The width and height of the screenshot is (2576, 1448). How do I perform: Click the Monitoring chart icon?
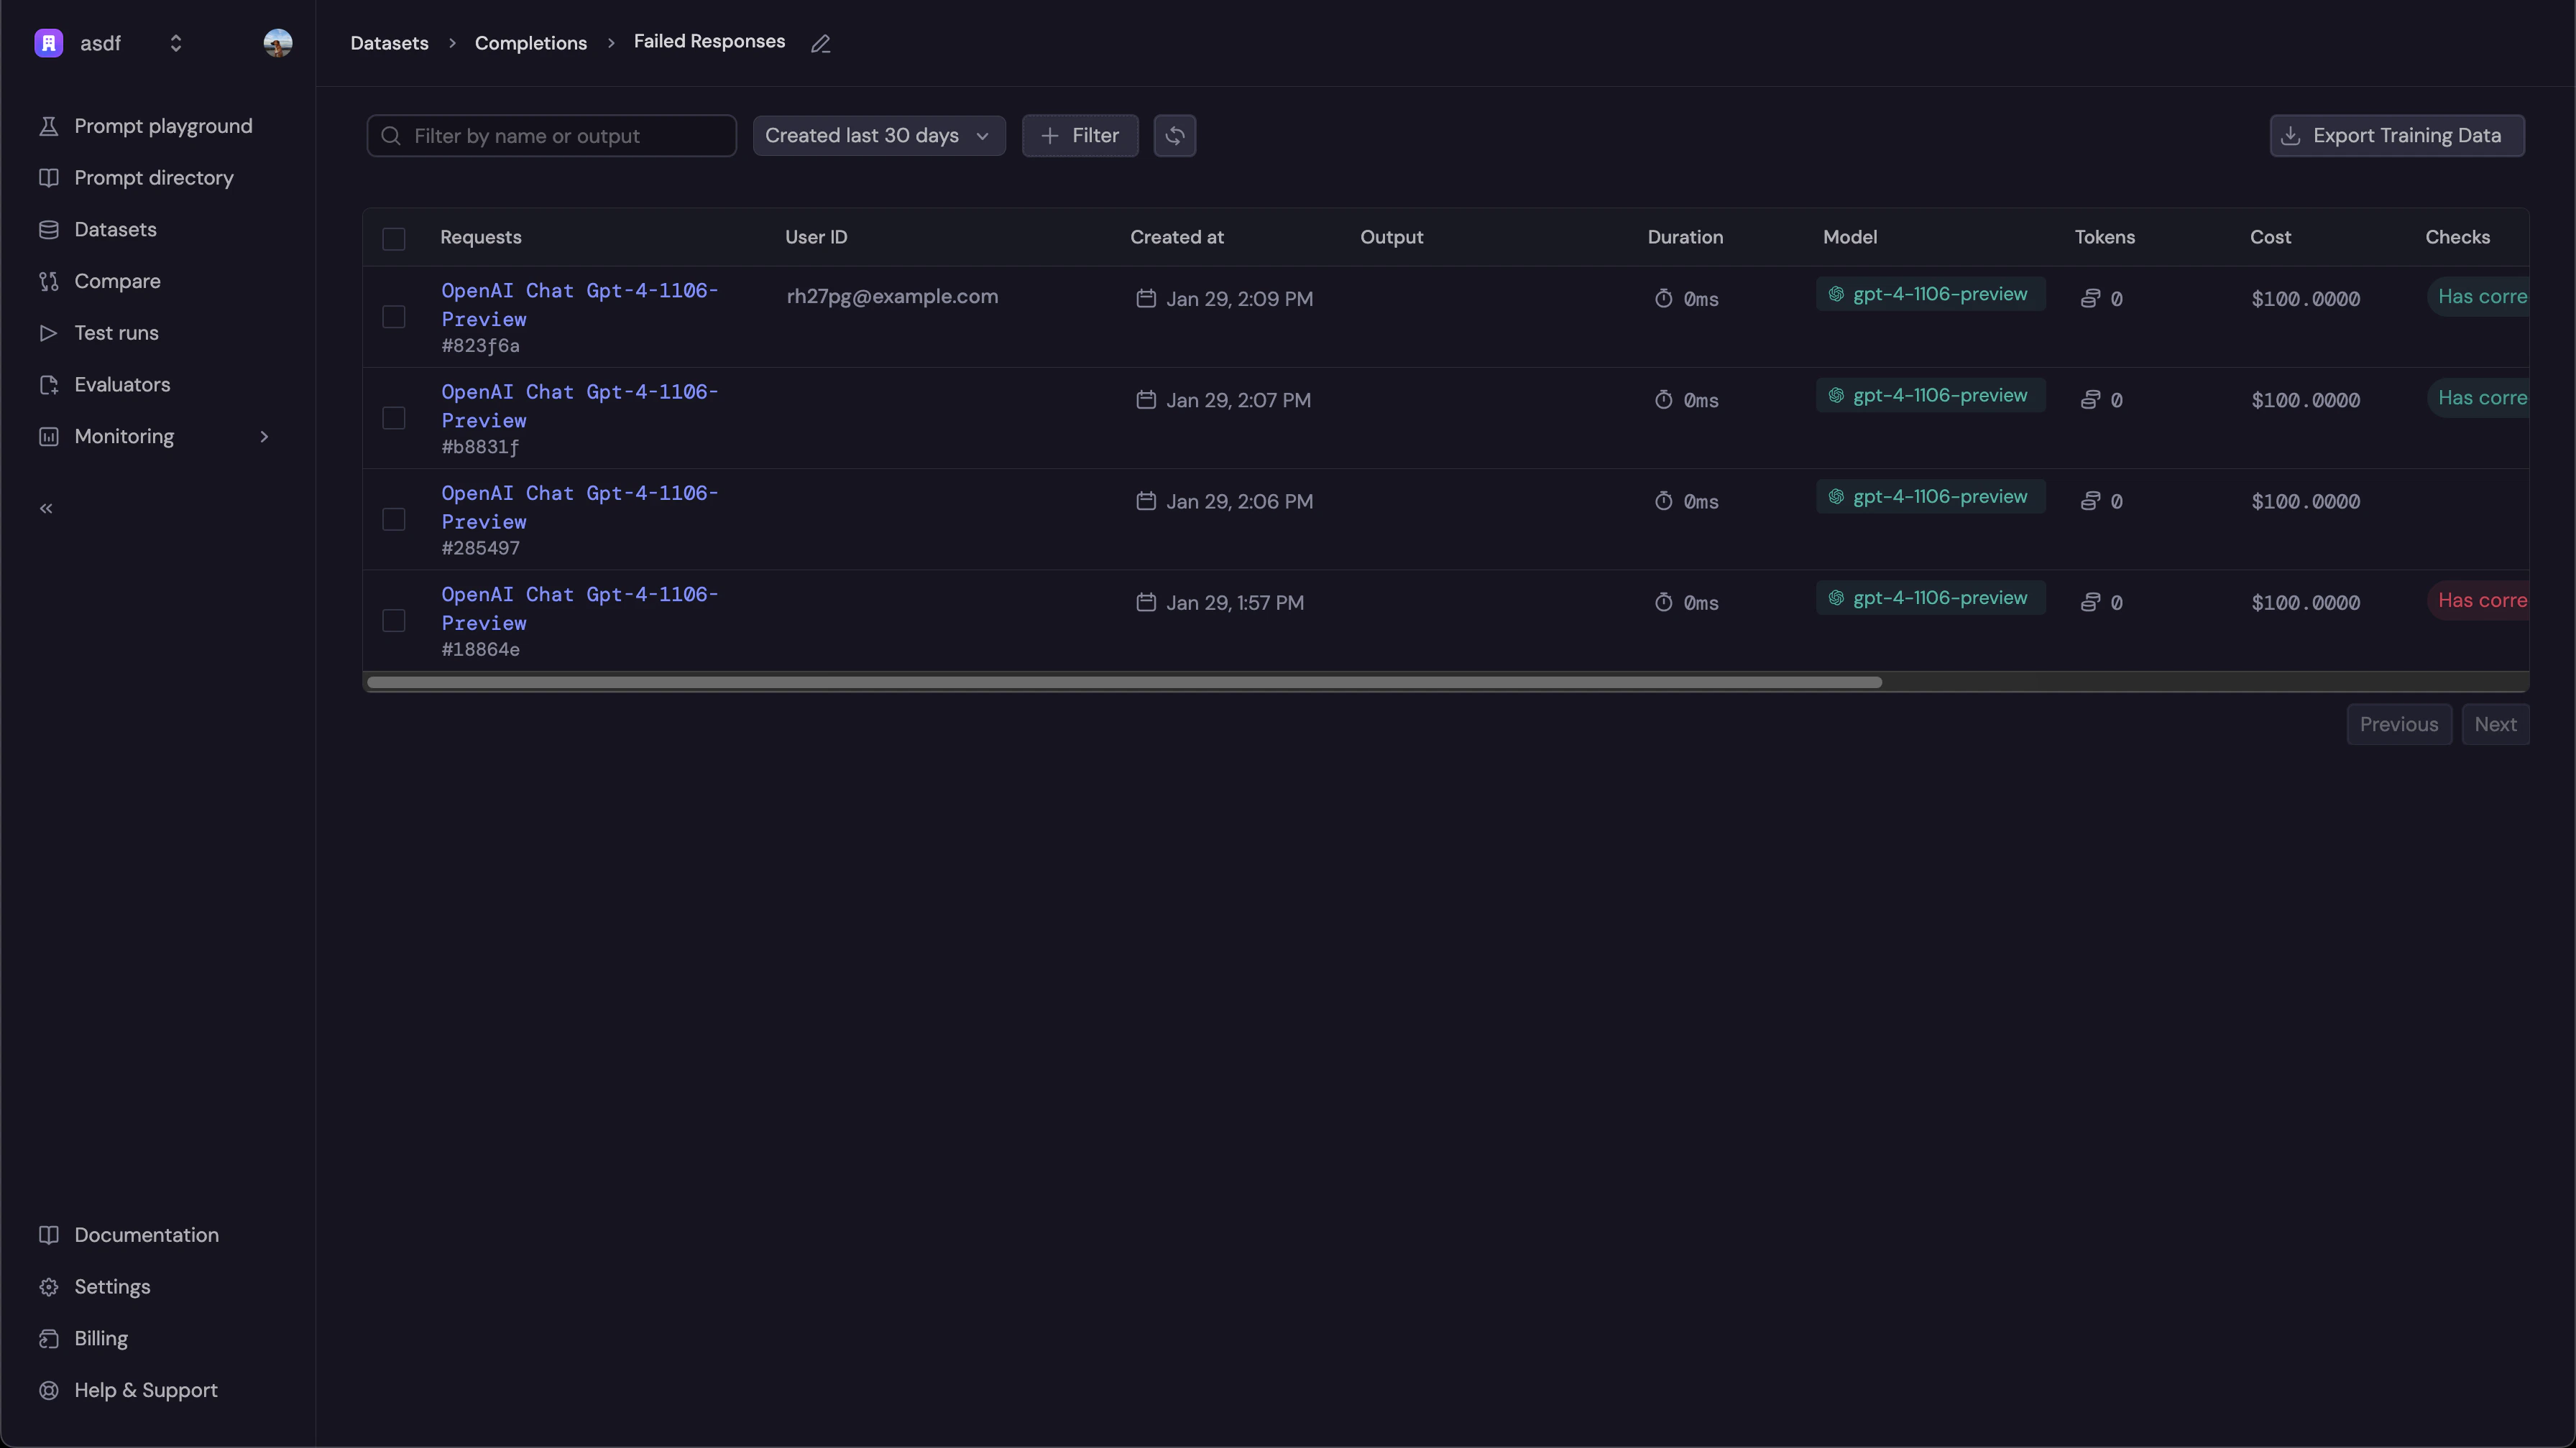click(48, 437)
